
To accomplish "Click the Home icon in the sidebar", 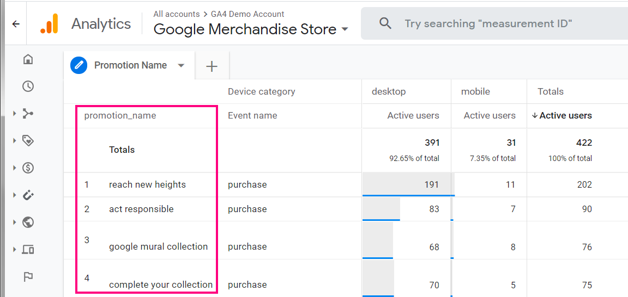I will [28, 59].
